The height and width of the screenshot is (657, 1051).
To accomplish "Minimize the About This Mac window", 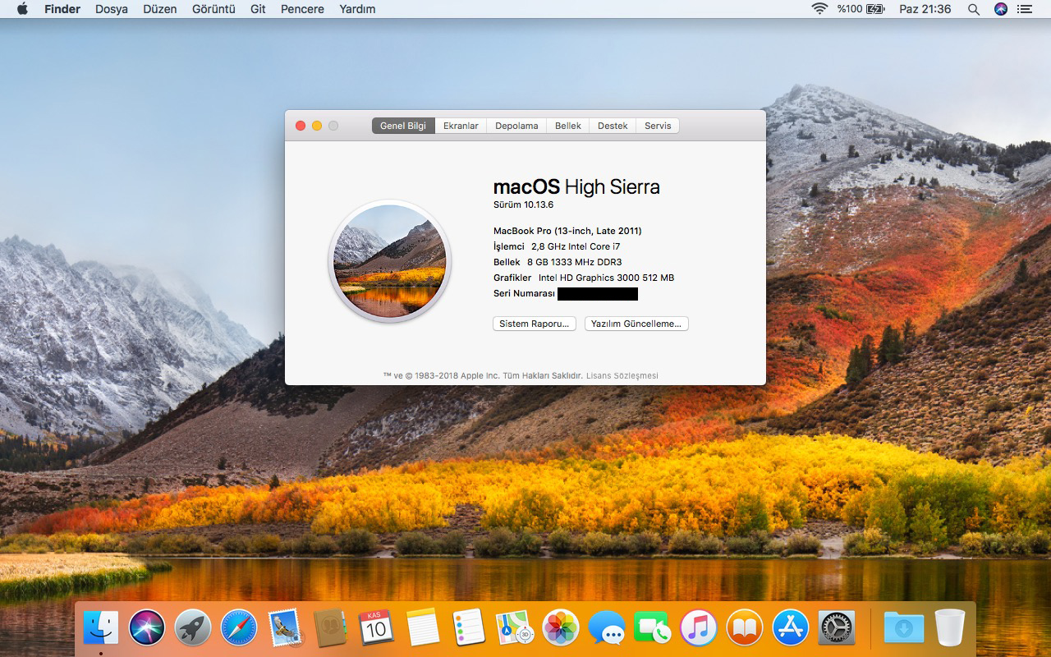I will 317,126.
